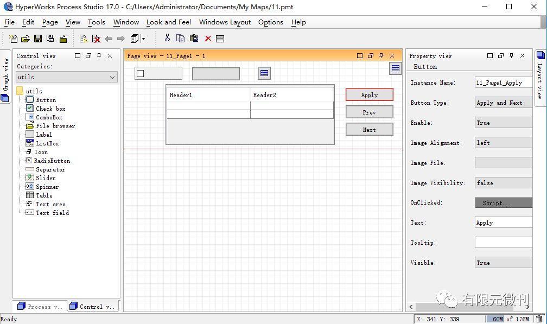Open the Button Type dropdown
The width and height of the screenshot is (547, 324).
click(x=504, y=103)
